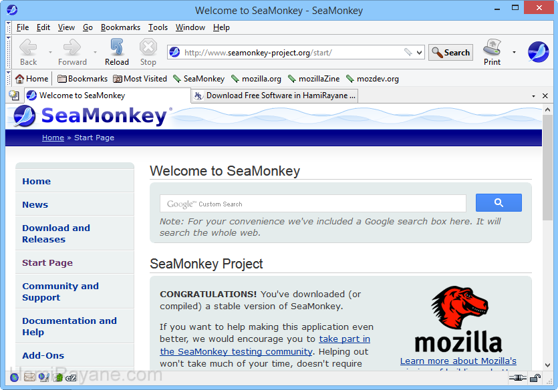Open mozillaZine bookmark on toolbar
Image resolution: width=558 pixels, height=390 pixels.
click(314, 79)
